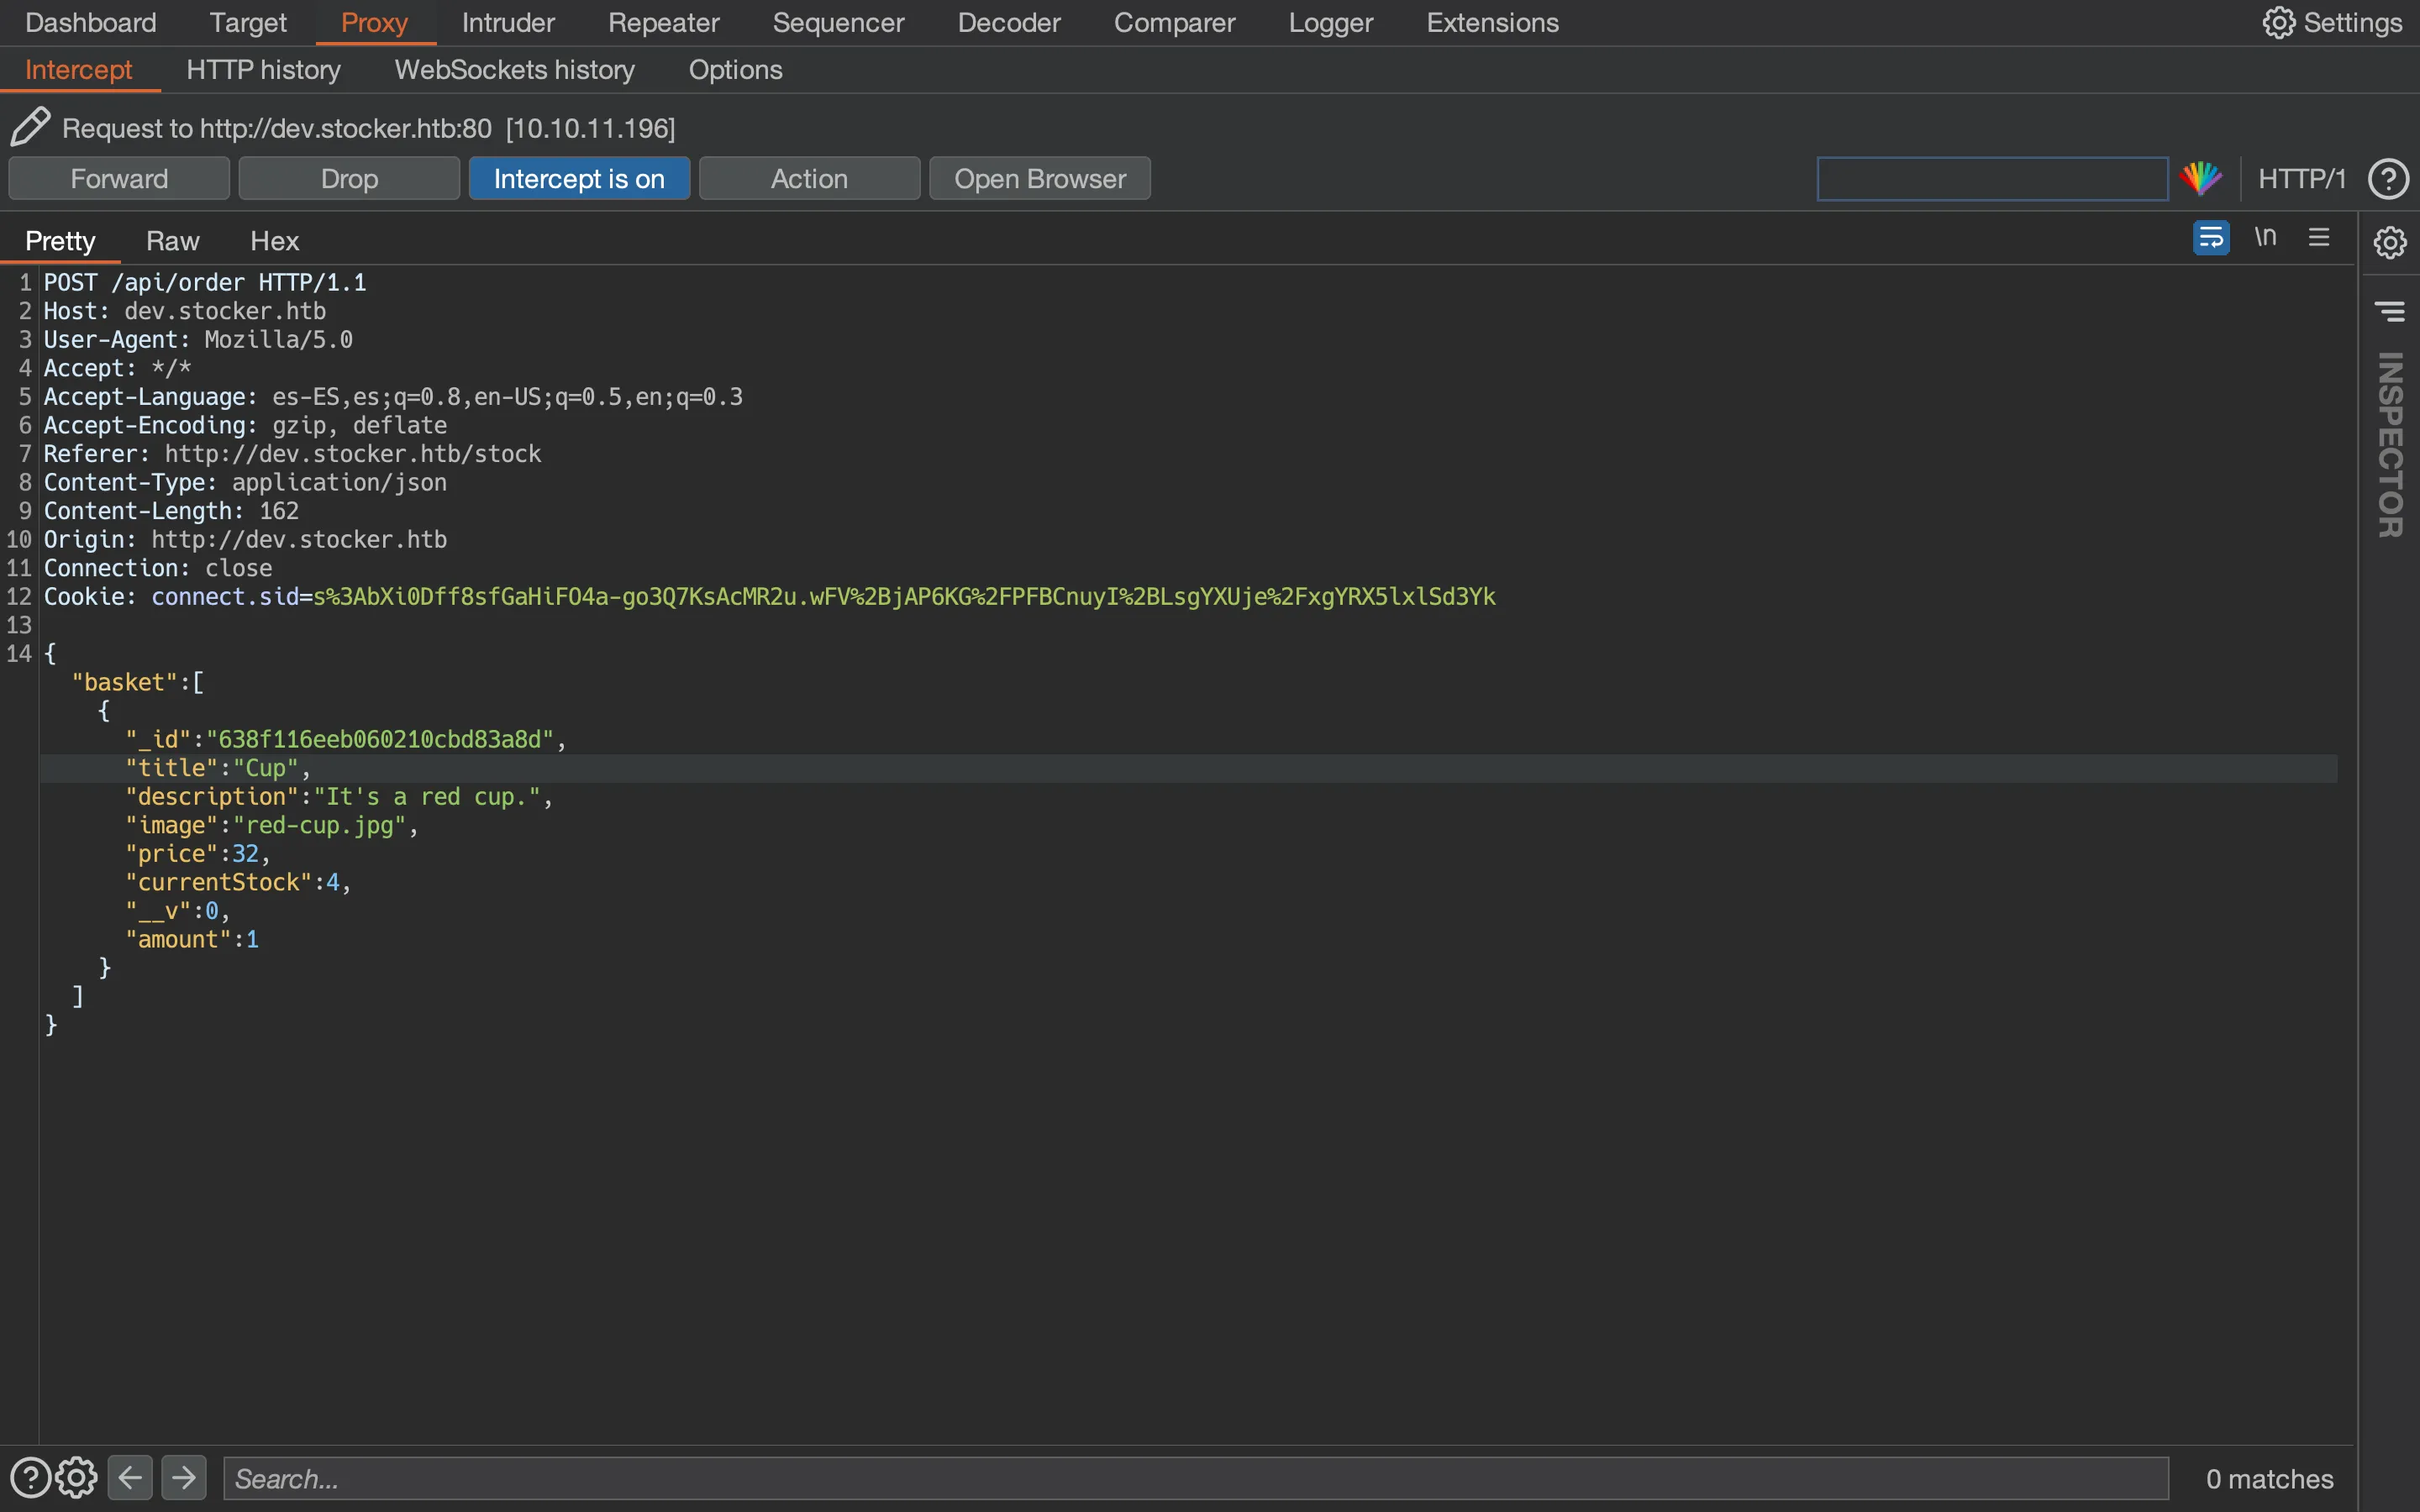The width and height of the screenshot is (2420, 1512).
Task: Open the HTTP history sub-tab
Action: click(263, 69)
